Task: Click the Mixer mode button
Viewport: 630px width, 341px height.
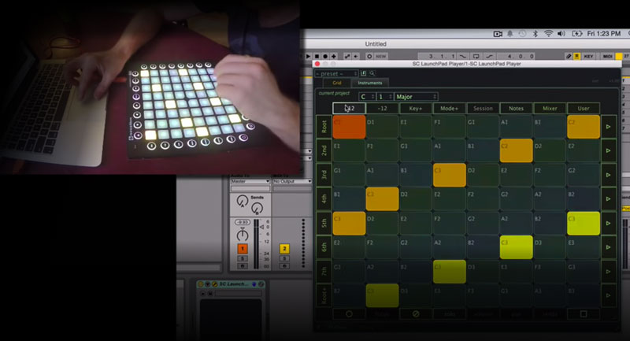Action: (550, 108)
